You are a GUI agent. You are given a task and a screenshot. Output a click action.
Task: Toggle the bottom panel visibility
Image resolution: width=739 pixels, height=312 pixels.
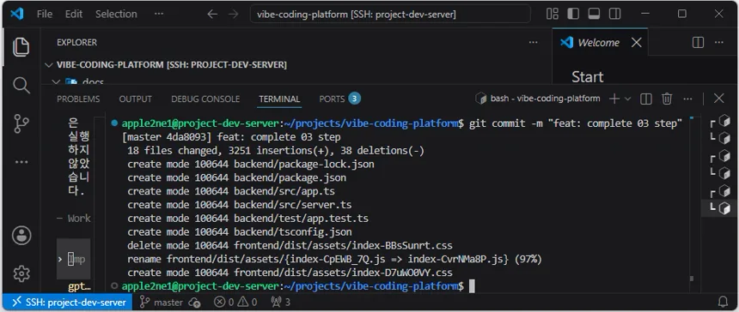[x=594, y=14]
